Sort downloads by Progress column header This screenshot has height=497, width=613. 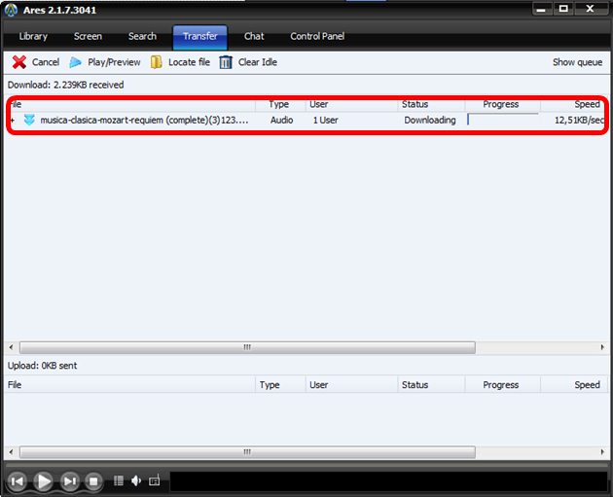[502, 104]
